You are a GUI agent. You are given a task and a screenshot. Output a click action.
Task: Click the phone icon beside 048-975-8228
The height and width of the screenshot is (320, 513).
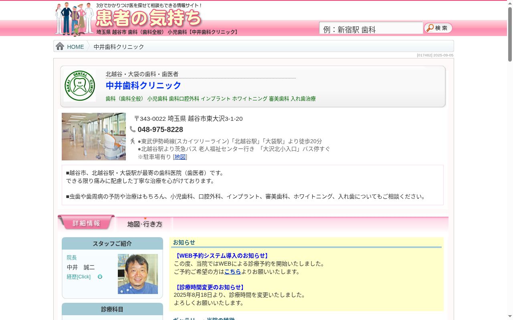click(133, 129)
